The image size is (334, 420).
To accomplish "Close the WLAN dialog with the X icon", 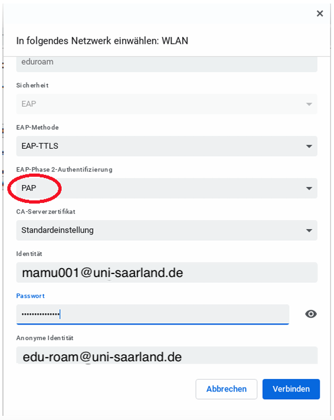I will coord(320,14).
